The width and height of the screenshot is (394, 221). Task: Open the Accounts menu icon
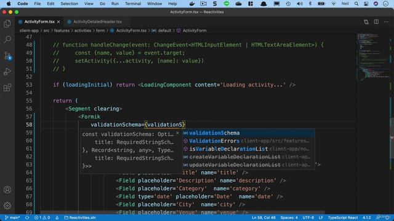click(x=7, y=190)
